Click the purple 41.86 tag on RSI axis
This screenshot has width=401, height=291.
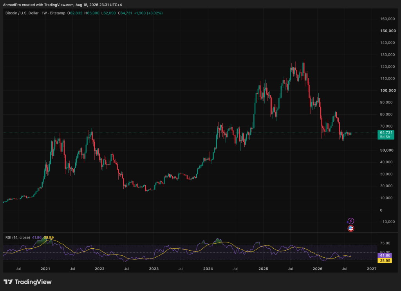385,255
